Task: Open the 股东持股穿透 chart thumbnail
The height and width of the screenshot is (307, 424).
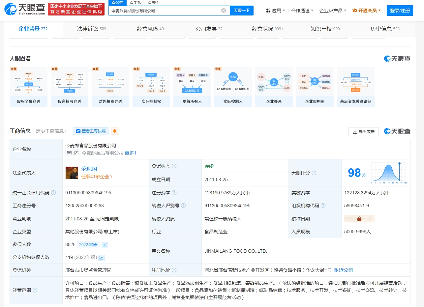Action: (70, 87)
